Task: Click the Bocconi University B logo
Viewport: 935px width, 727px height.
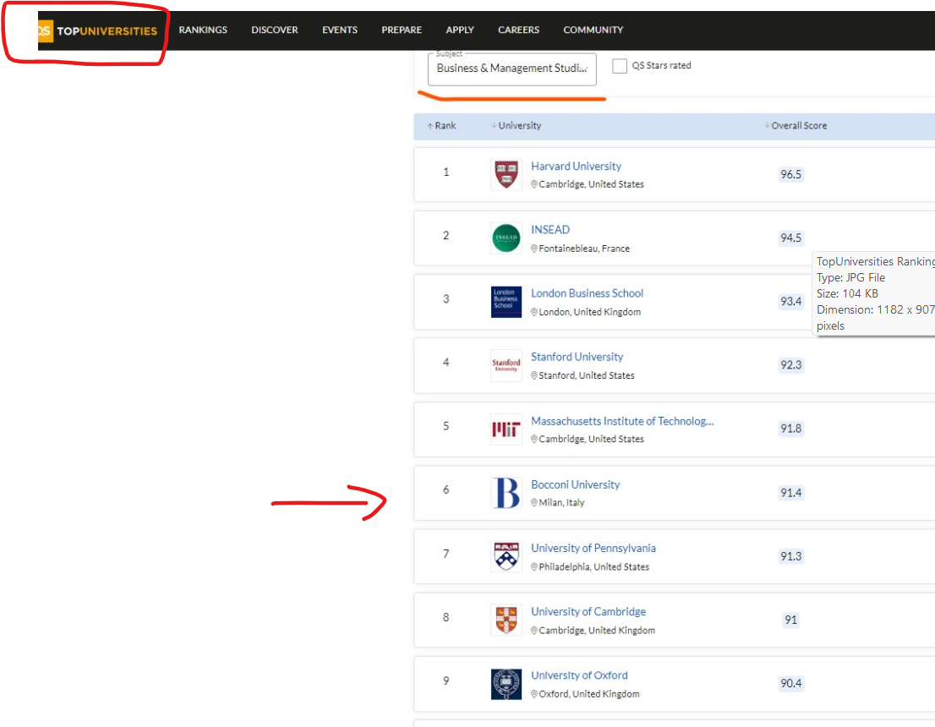Action: pos(506,493)
